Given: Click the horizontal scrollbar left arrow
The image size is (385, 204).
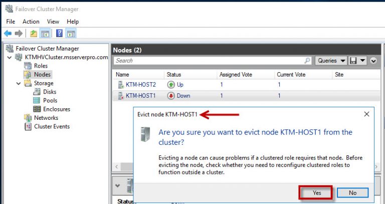Looking at the screenshot, I should coord(117,167).
